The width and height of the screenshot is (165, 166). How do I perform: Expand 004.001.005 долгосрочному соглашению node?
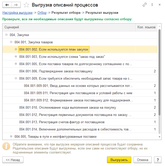click(16, 64)
